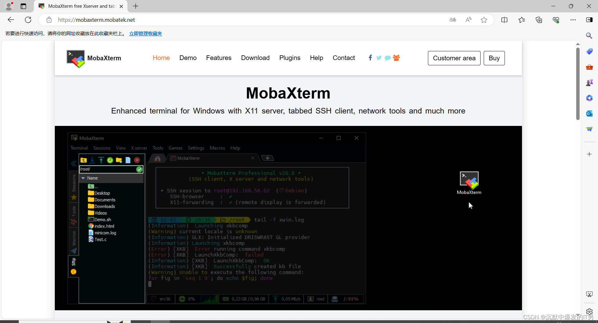Click inside the /root/ path input field
Viewport: 598px width, 323px height.
point(106,169)
